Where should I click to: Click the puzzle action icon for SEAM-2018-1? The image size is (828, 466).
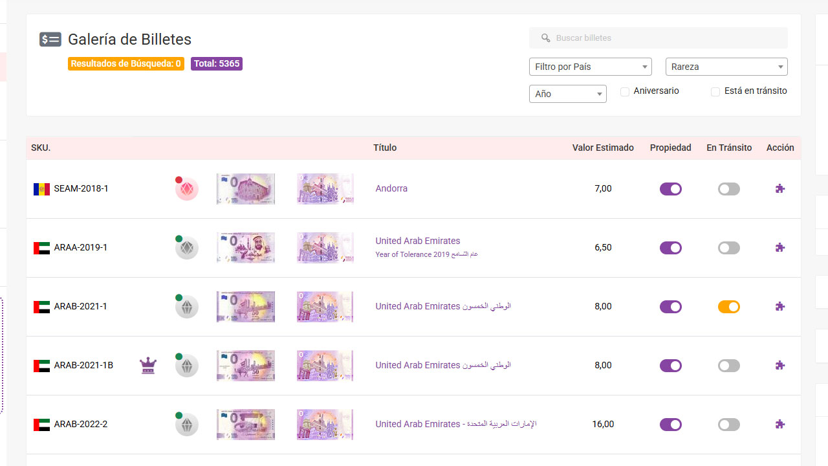(780, 189)
